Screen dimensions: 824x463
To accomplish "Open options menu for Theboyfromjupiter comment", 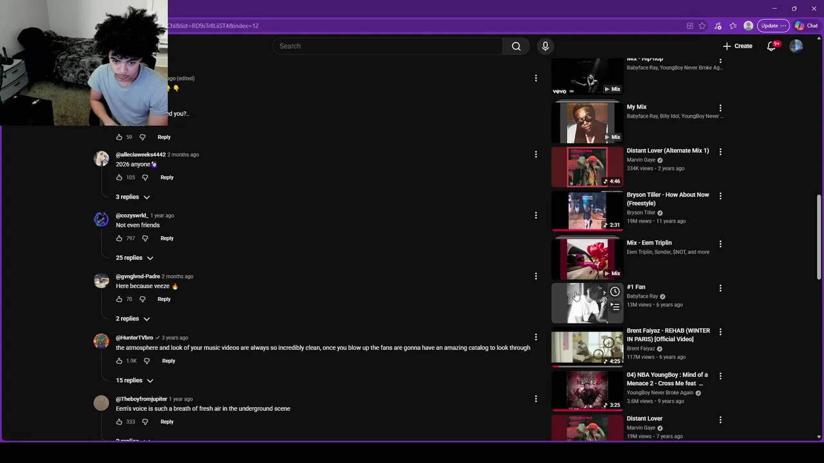I will point(536,399).
